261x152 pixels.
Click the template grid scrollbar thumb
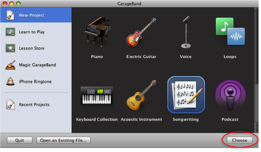256,47
